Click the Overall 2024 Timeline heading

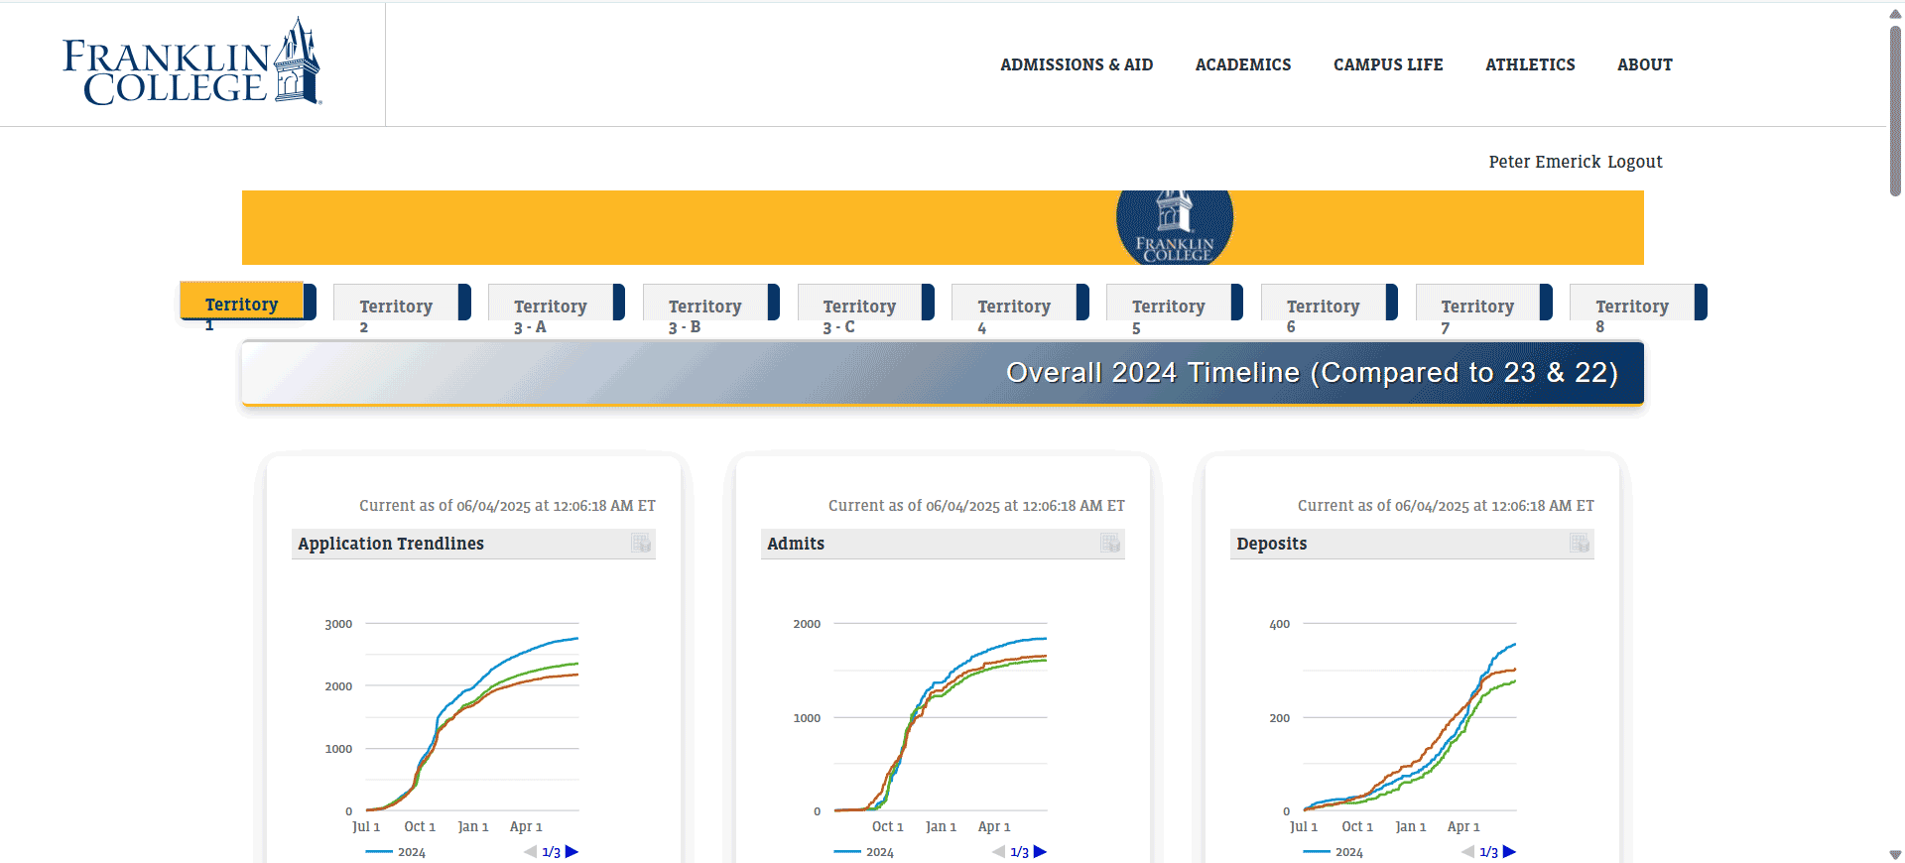pyautogui.click(x=1312, y=372)
